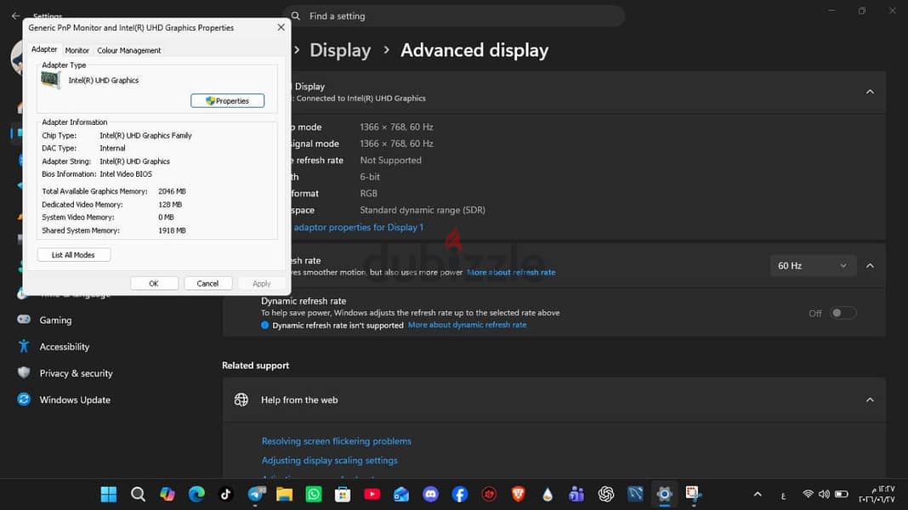Click the Wi-Fi icon in the system tray
The image size is (908, 510).
(808, 495)
